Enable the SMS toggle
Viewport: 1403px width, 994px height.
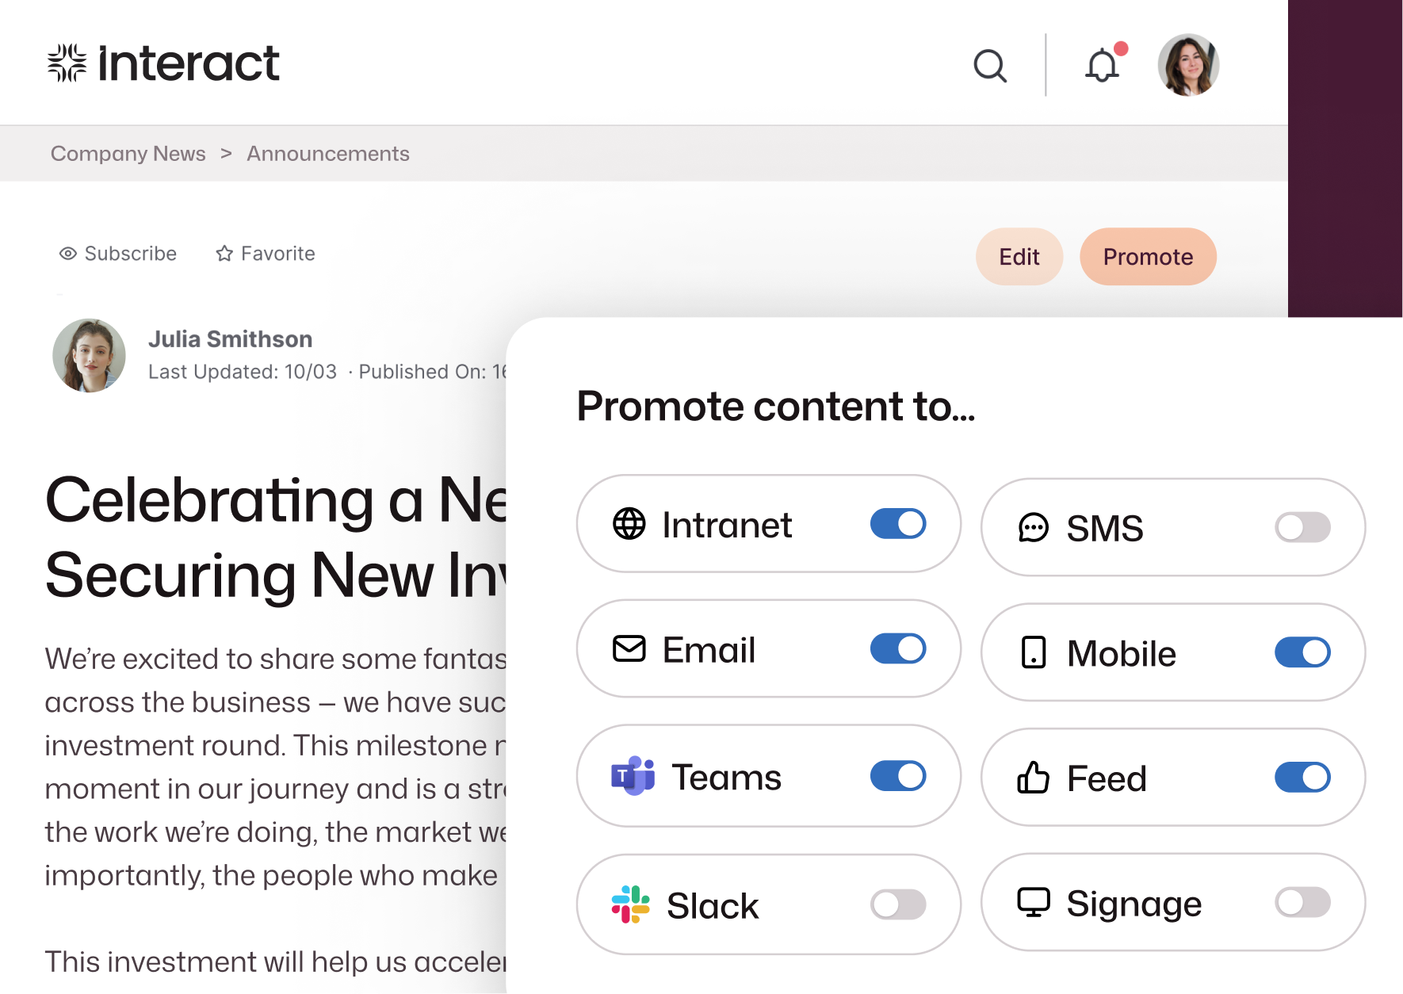pos(1302,527)
